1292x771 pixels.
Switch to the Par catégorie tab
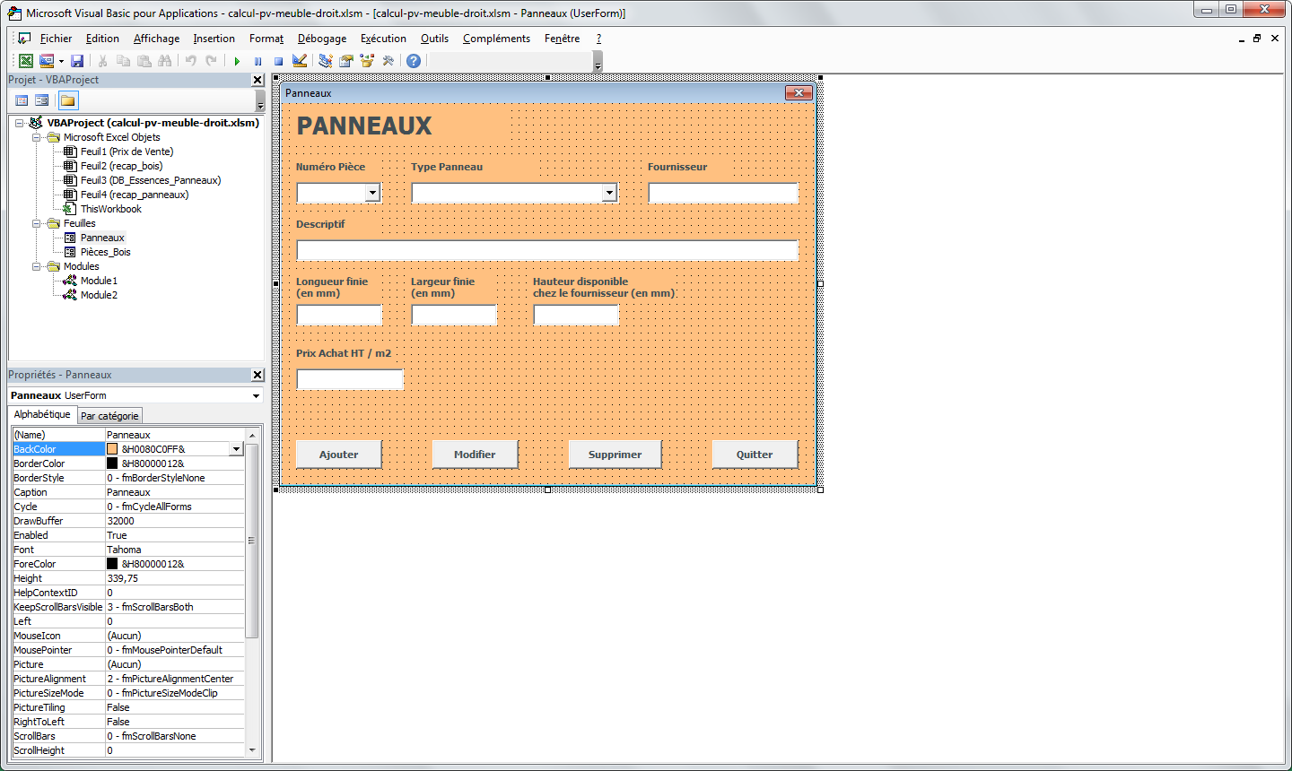point(109,415)
